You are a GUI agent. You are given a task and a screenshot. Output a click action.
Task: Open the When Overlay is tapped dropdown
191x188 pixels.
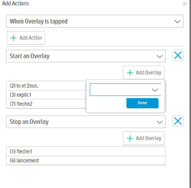tap(95, 21)
